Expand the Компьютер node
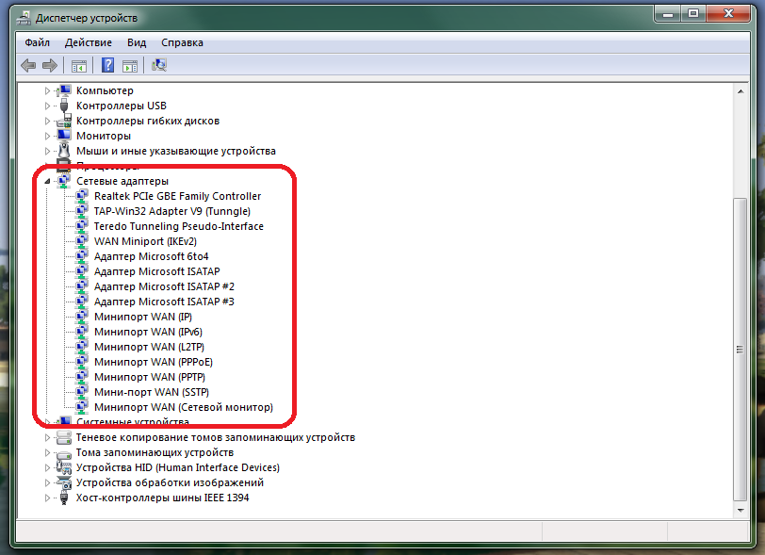 click(47, 90)
